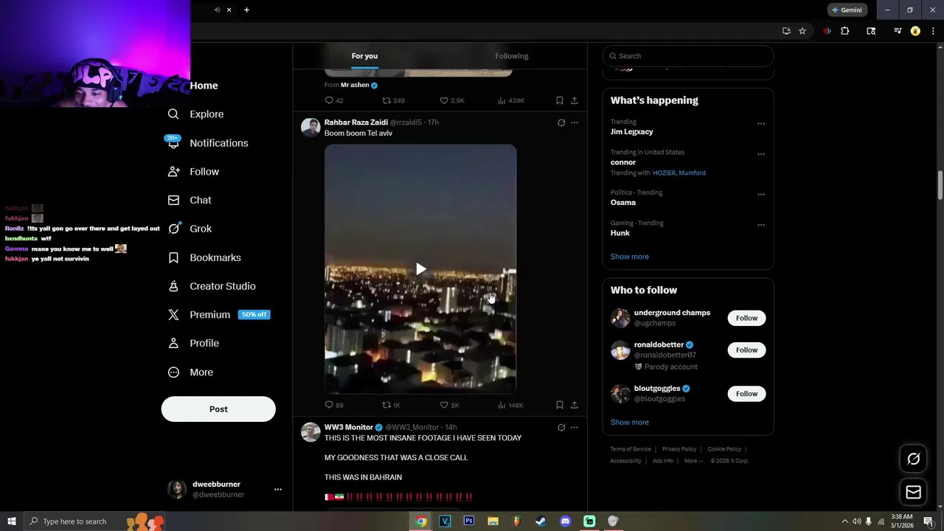
Task: Click the Post button
Action: click(x=218, y=409)
